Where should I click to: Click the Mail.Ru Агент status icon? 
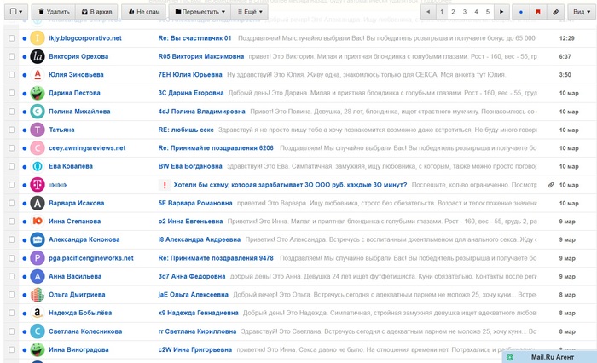tap(510, 357)
